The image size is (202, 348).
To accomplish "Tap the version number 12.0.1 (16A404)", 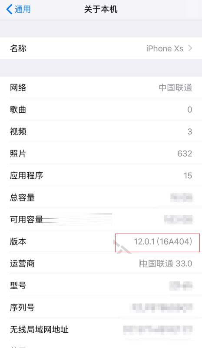I will pos(163,241).
